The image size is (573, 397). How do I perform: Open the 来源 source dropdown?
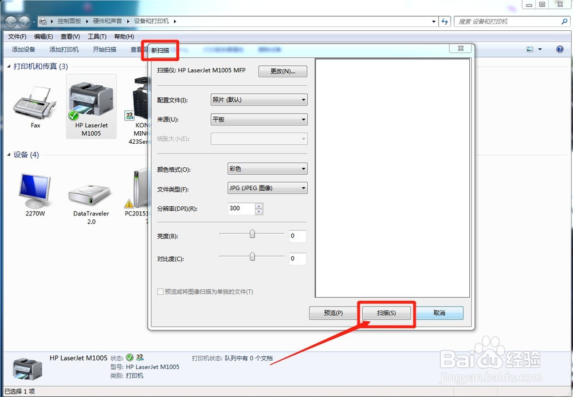click(259, 119)
